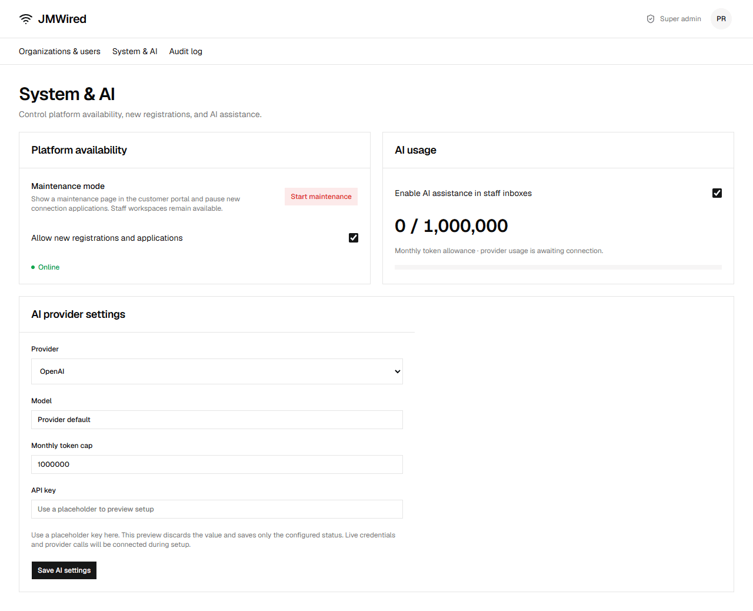Click the JMWired brand name
Viewport: 753px width, 611px height.
tap(62, 19)
